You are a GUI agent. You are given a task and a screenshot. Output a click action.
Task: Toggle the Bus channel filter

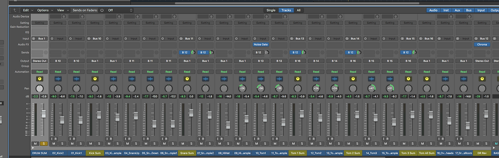pyautogui.click(x=469, y=10)
